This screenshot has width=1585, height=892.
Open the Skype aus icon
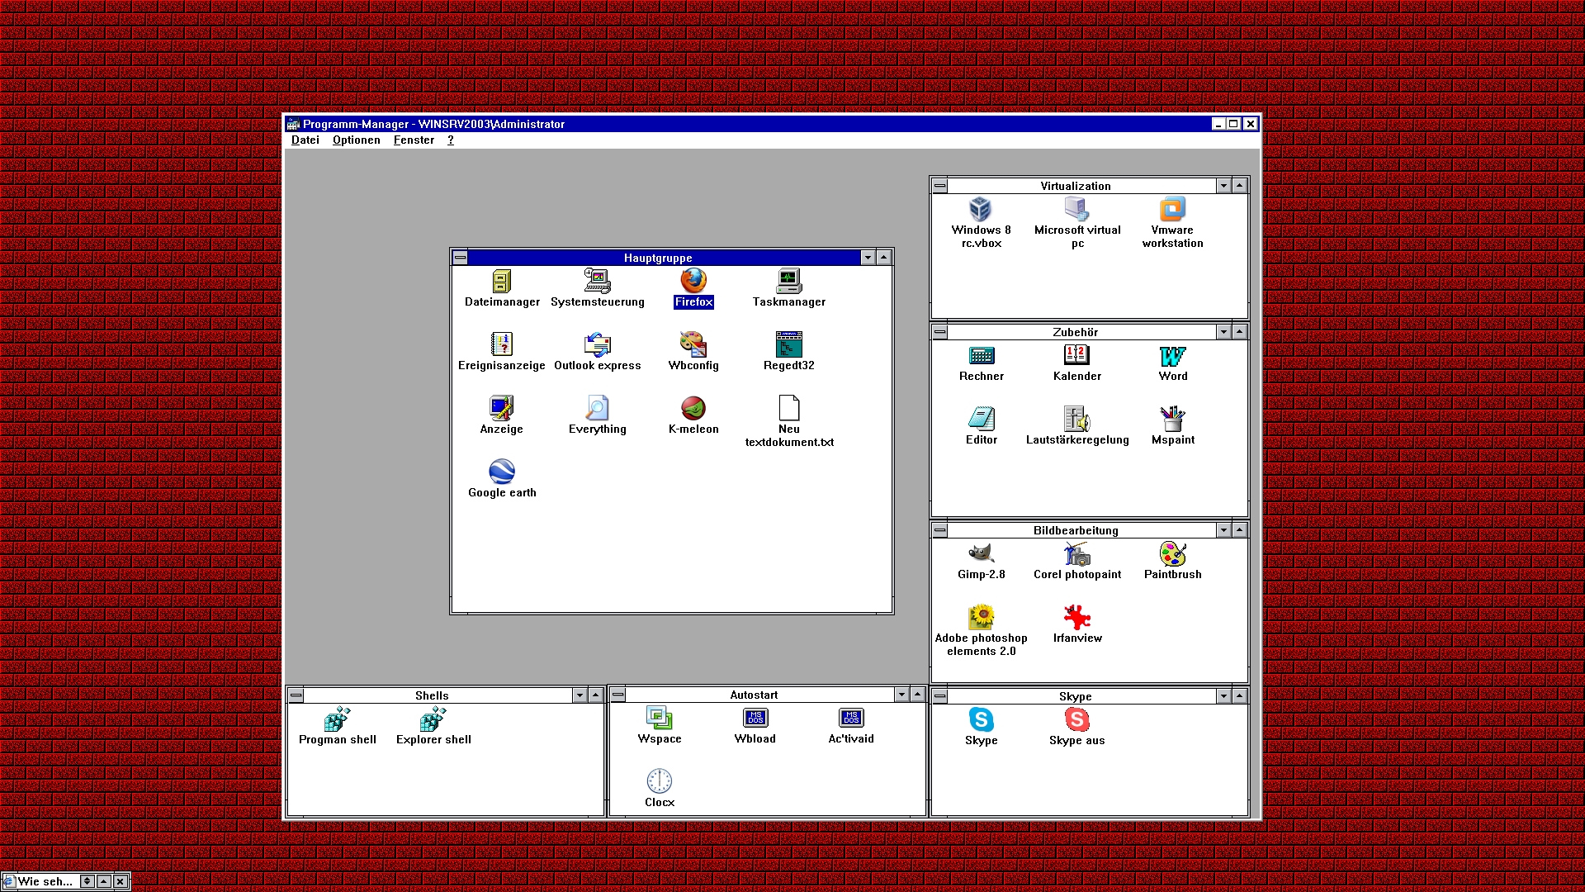[1076, 720]
